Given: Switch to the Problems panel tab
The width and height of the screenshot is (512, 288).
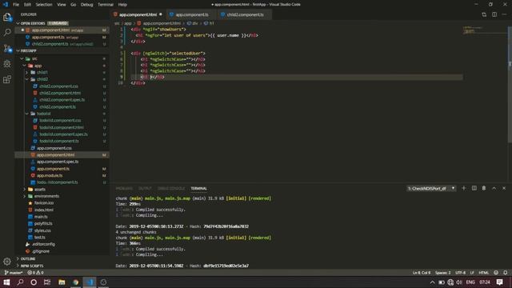Looking at the screenshot, I should click(124, 189).
